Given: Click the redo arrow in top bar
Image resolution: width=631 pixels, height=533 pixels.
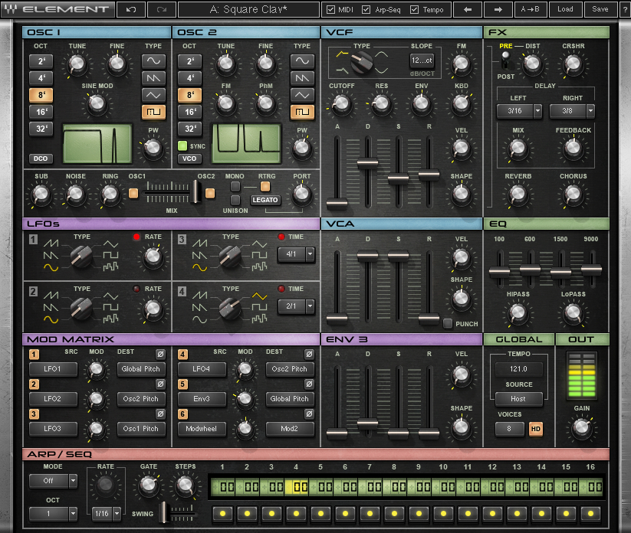Looking at the screenshot, I should point(160,10).
